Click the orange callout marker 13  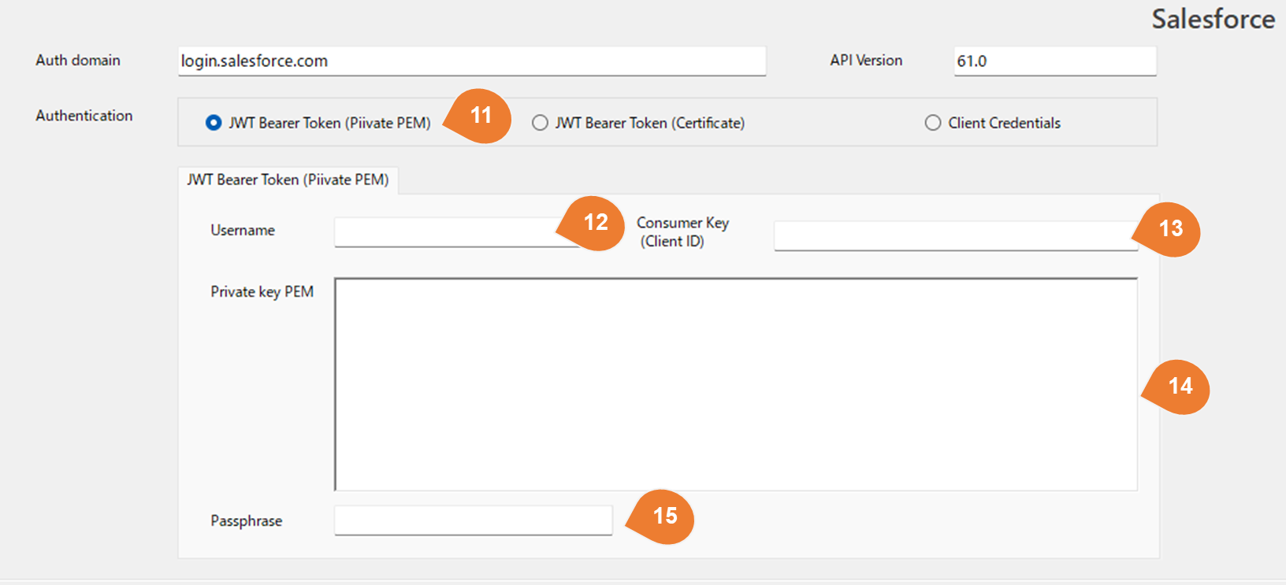(x=1169, y=229)
